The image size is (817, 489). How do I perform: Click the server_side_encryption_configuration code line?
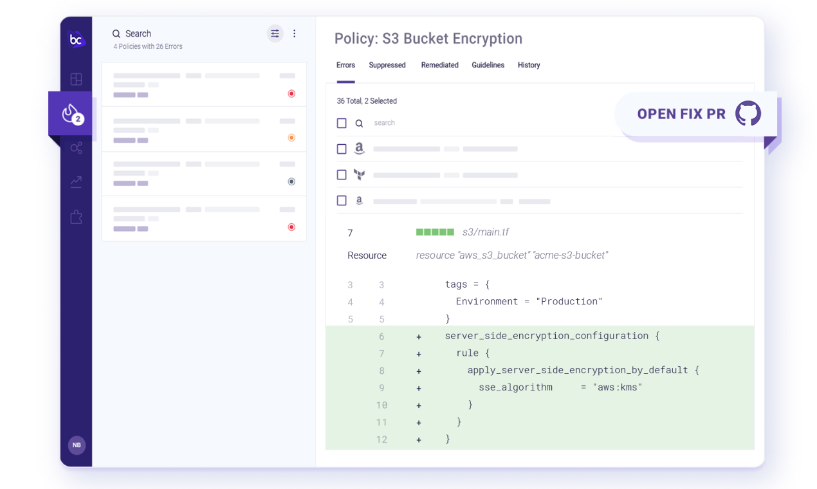pos(552,336)
